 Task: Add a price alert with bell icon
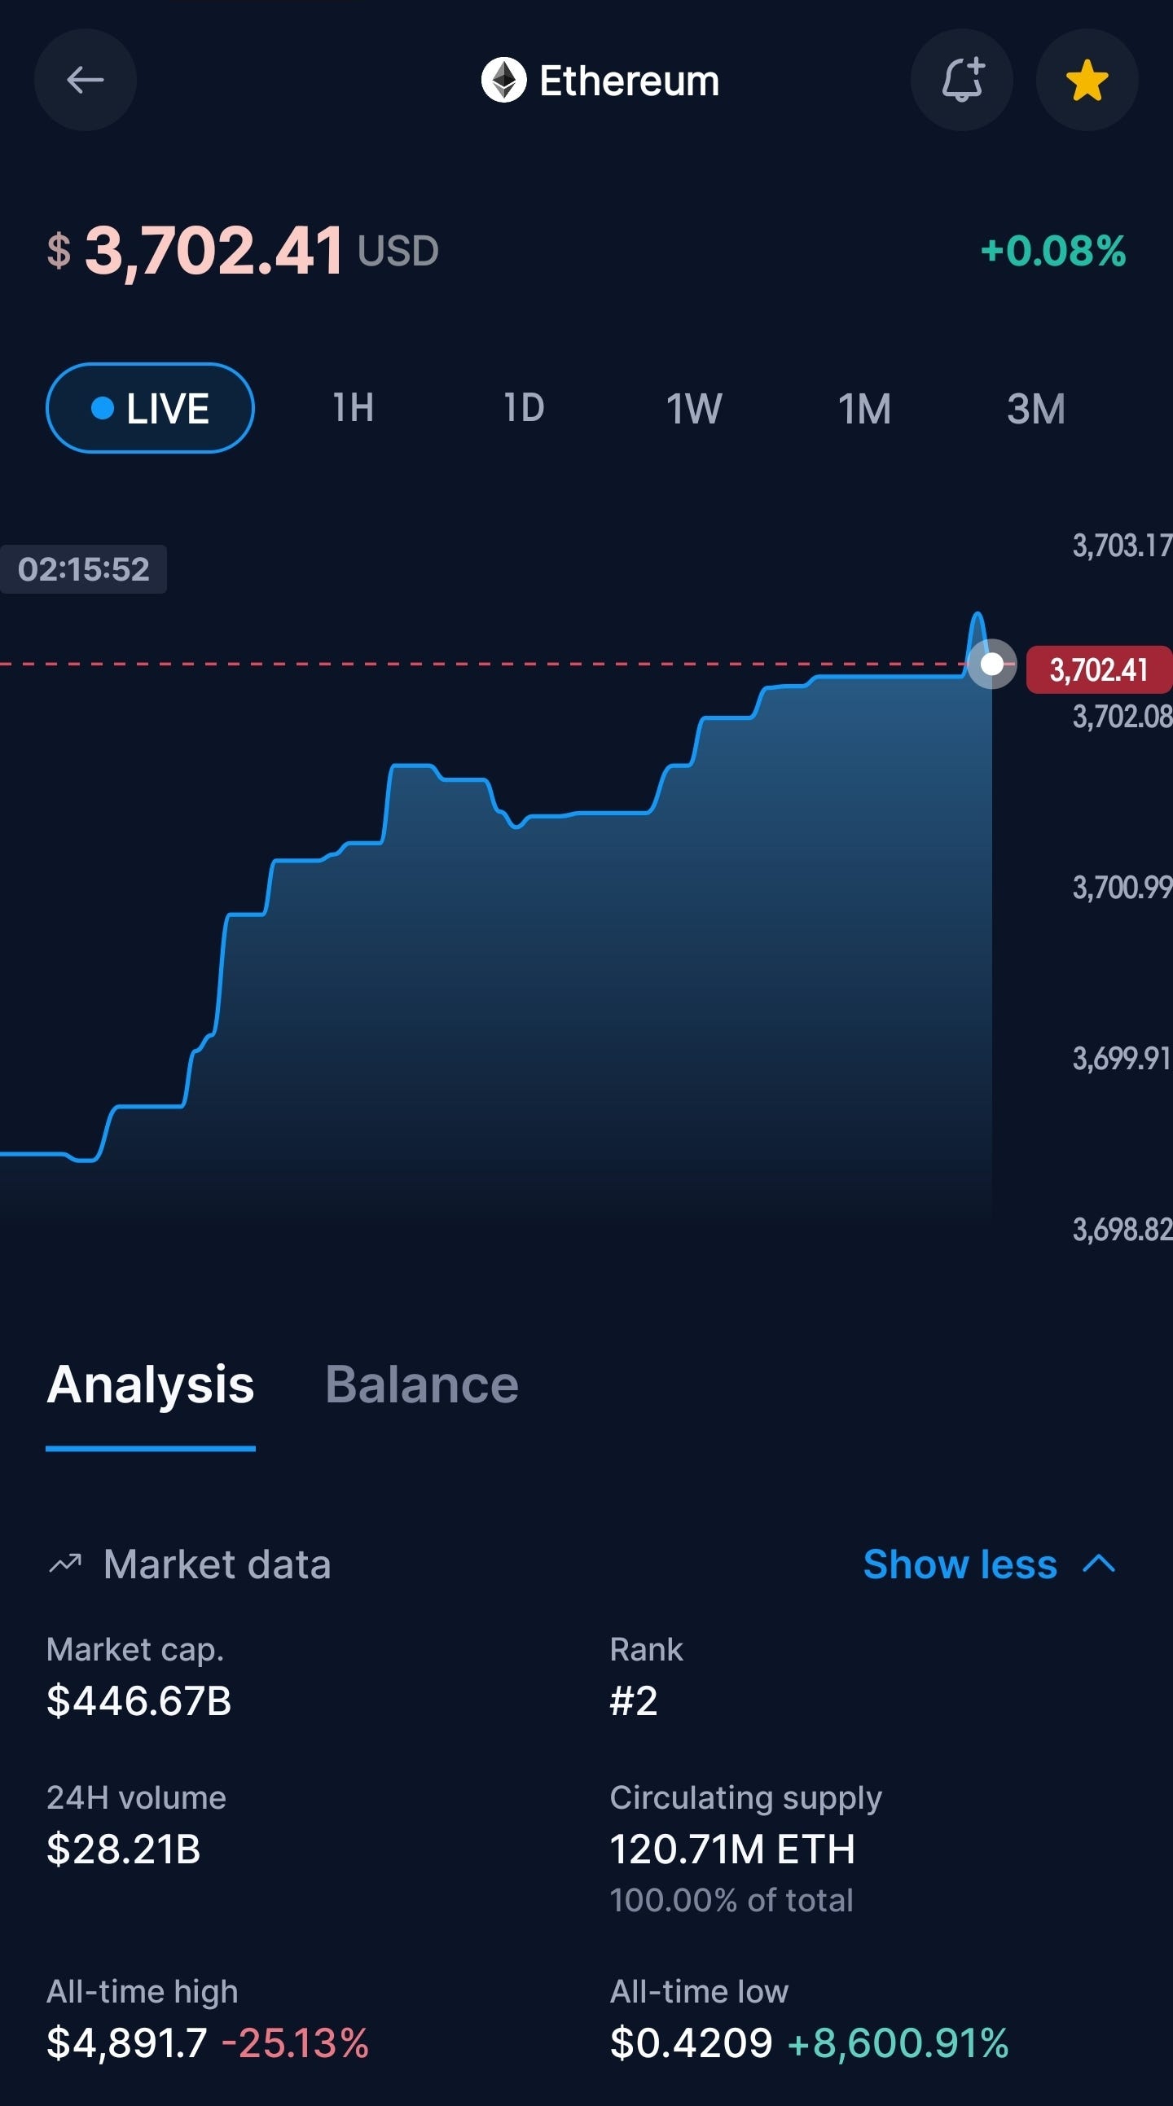962,80
